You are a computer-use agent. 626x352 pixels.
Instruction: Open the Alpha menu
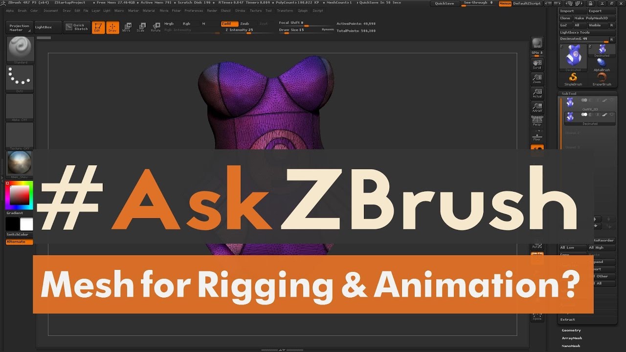pos(10,10)
